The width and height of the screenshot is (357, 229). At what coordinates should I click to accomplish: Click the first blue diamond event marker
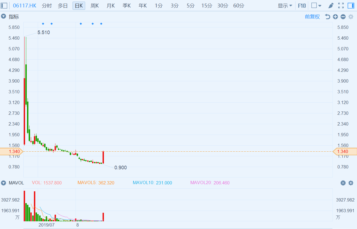pyautogui.click(x=43, y=24)
